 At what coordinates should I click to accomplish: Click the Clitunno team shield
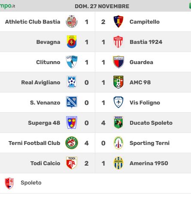72,62
